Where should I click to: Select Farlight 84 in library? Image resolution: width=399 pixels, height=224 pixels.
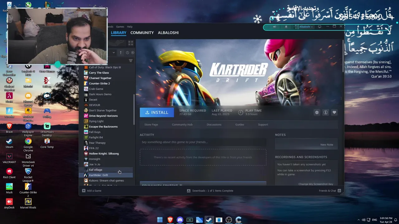[106, 137]
